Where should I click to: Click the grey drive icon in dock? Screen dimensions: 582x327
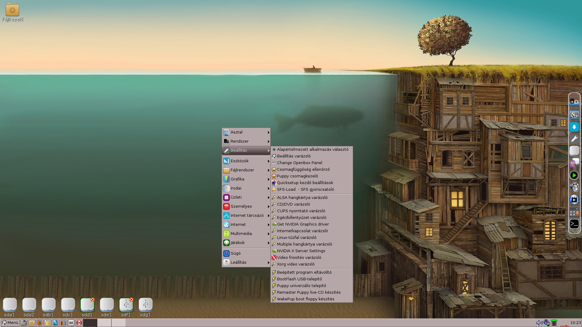[x=574, y=151]
